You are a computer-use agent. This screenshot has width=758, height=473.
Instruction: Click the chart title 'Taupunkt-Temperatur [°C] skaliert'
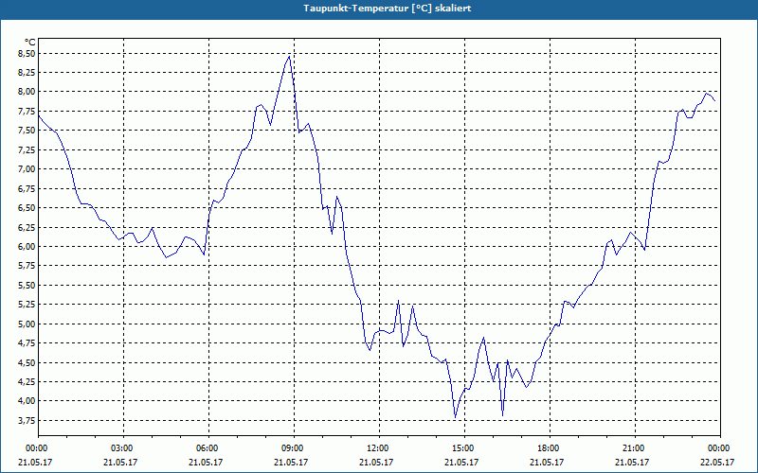[x=388, y=9]
